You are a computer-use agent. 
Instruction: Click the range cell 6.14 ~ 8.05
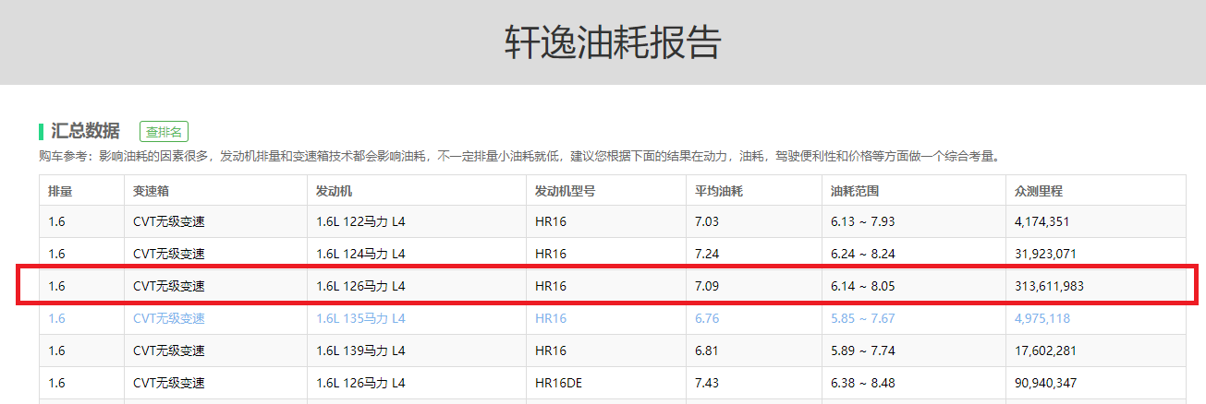pyautogui.click(x=863, y=286)
